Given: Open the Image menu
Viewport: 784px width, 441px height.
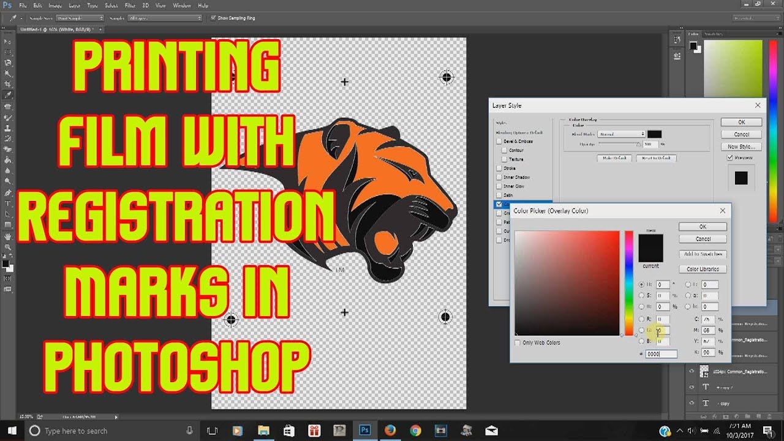Looking at the screenshot, I should 55,6.
